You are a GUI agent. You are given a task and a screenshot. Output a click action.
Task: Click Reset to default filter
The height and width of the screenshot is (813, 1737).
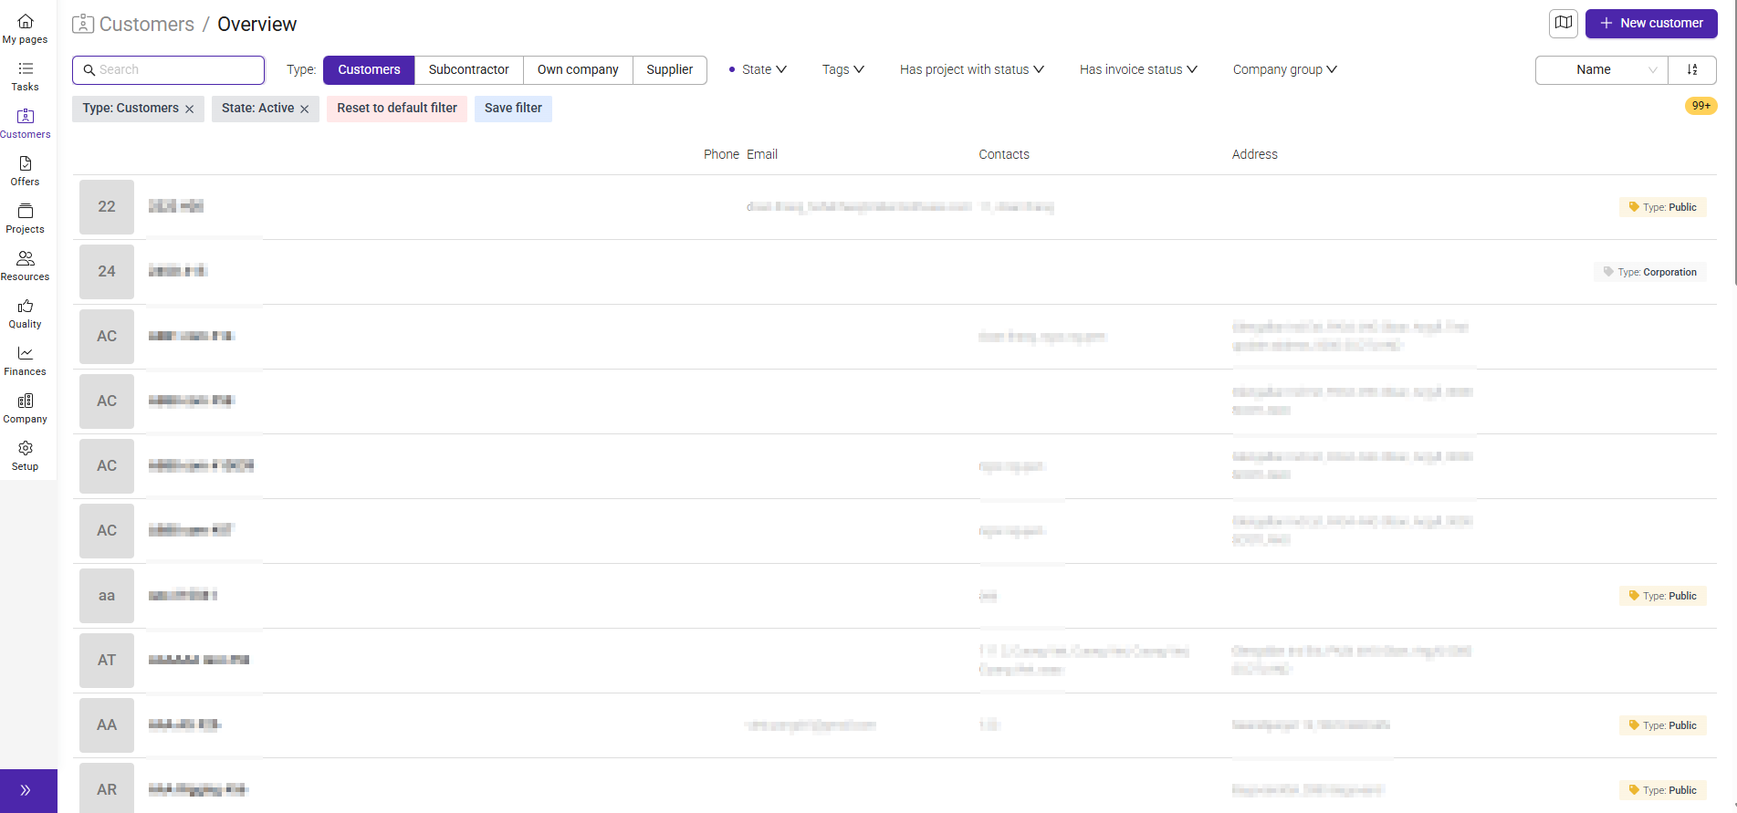[x=397, y=109]
